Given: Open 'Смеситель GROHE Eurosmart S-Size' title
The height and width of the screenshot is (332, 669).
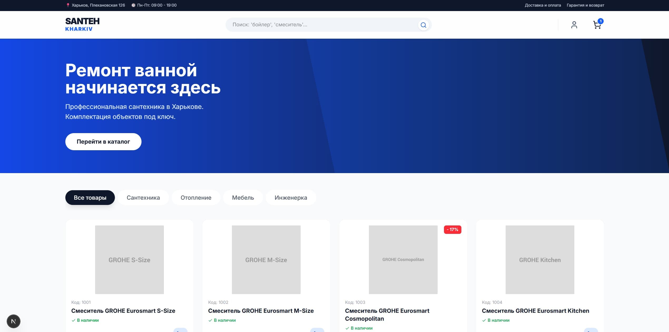Looking at the screenshot, I should coord(123,311).
